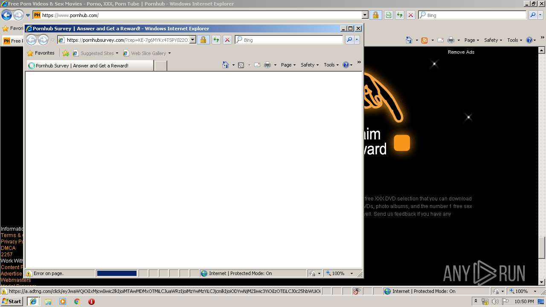Screen dimensions: 546x307
Task: Stop loading the Survey popup page
Action: click(x=227, y=40)
